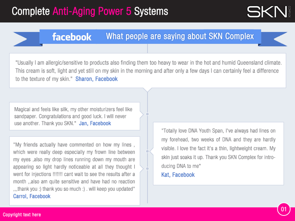295x221 pixels.
Task: Select the 'Sharon, Facebook' attribution
Action: tap(97, 79)
